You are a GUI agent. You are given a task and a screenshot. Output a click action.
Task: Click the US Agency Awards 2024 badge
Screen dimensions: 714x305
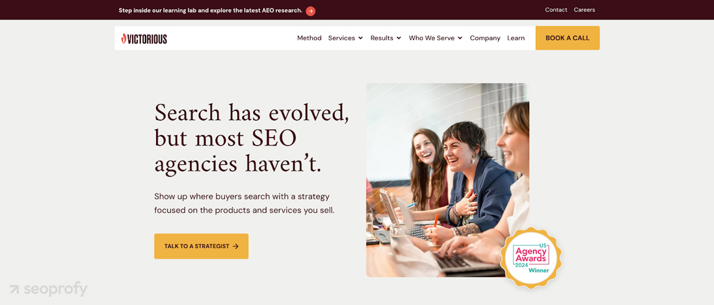pos(531,258)
